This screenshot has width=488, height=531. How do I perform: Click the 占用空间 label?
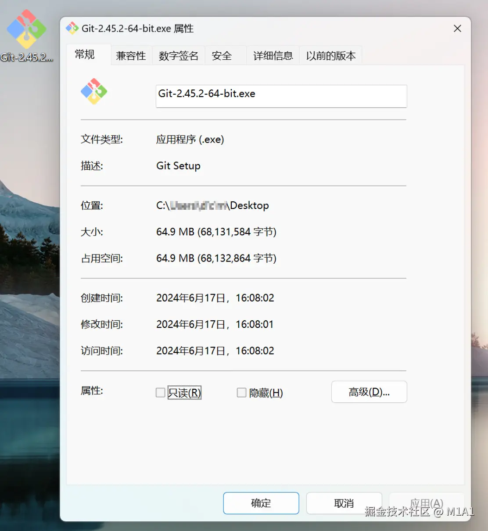tap(102, 258)
